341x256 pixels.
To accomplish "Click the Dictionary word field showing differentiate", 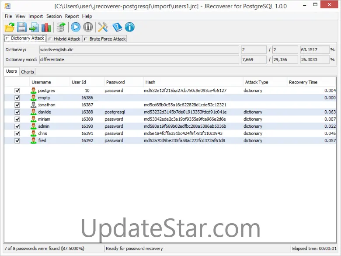I will pos(139,60).
